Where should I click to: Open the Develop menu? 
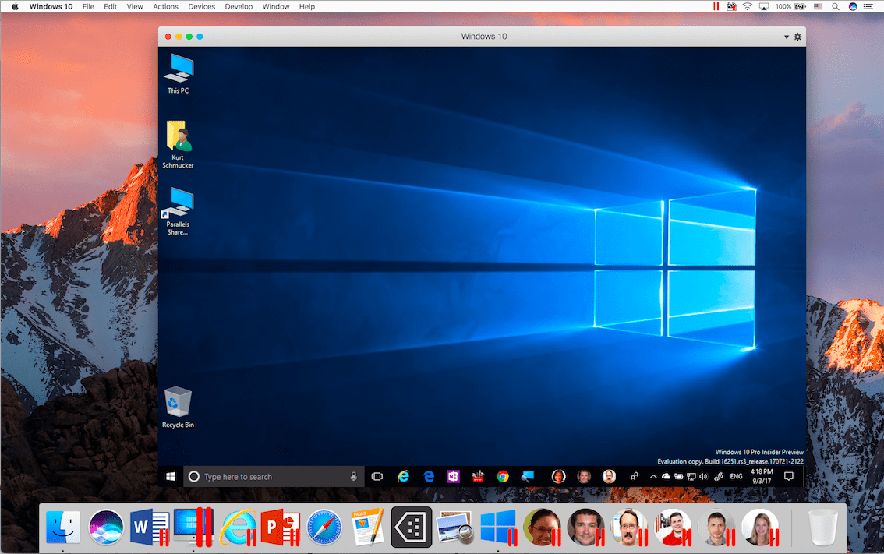click(x=239, y=7)
